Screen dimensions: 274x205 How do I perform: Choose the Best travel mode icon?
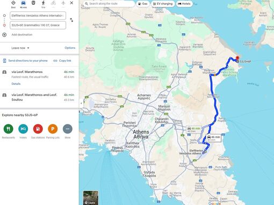coord(13,3)
